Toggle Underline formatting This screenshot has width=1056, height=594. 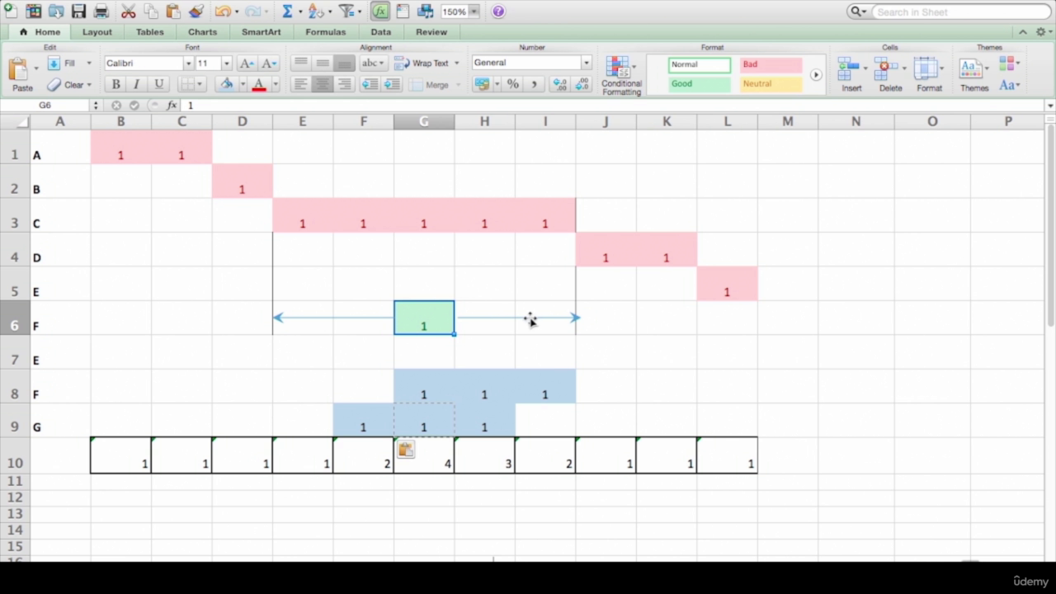(158, 84)
